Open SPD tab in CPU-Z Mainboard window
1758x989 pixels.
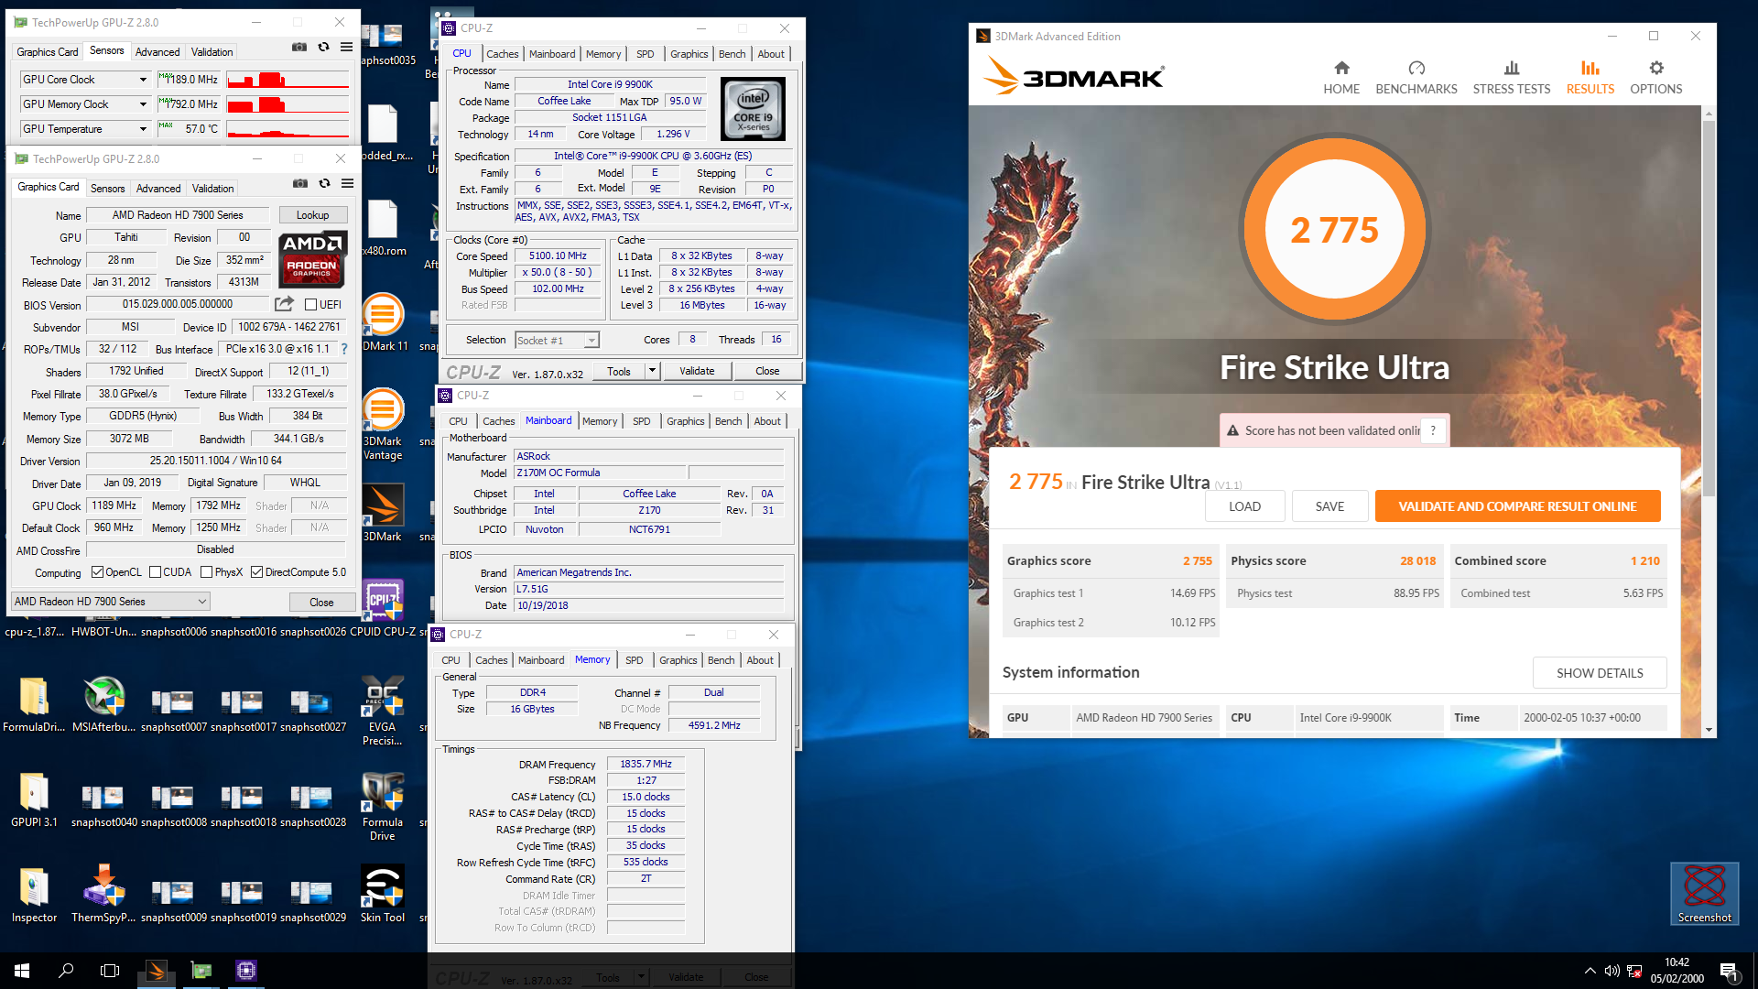(x=641, y=421)
